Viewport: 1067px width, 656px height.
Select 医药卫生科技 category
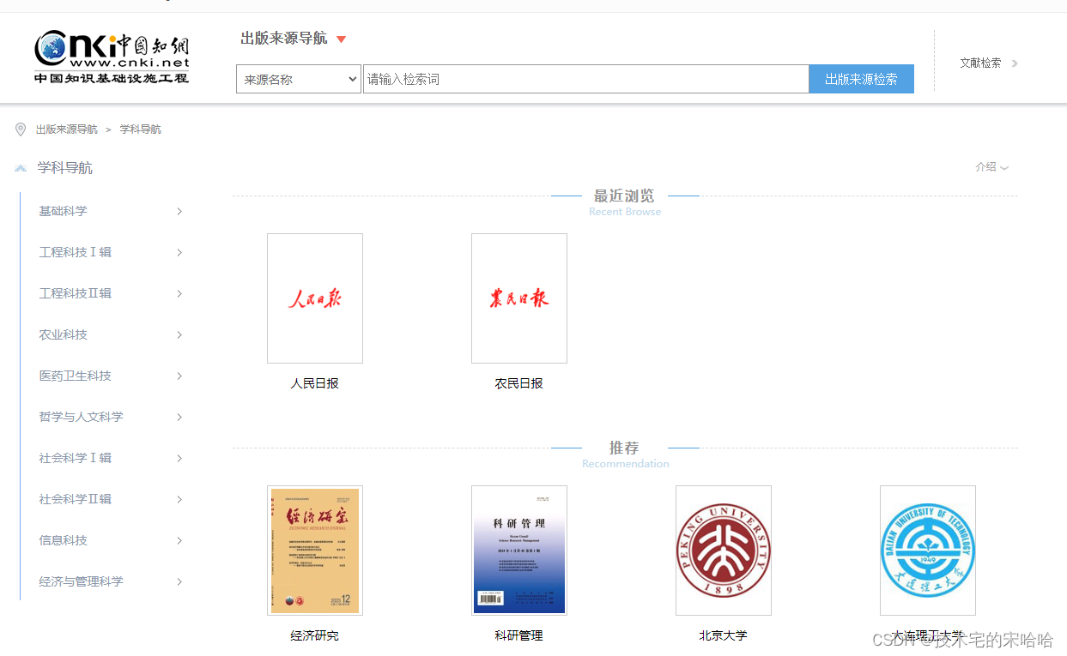pyautogui.click(x=75, y=376)
